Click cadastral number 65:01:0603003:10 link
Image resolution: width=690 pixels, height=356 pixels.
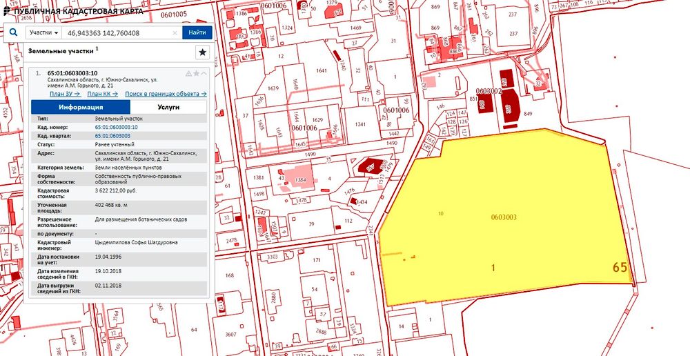pyautogui.click(x=116, y=128)
